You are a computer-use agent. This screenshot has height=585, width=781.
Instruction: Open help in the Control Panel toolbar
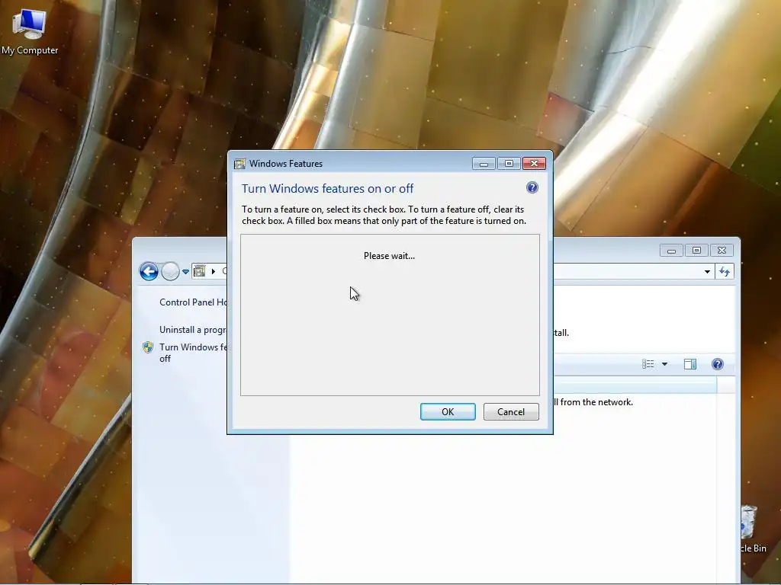click(717, 364)
